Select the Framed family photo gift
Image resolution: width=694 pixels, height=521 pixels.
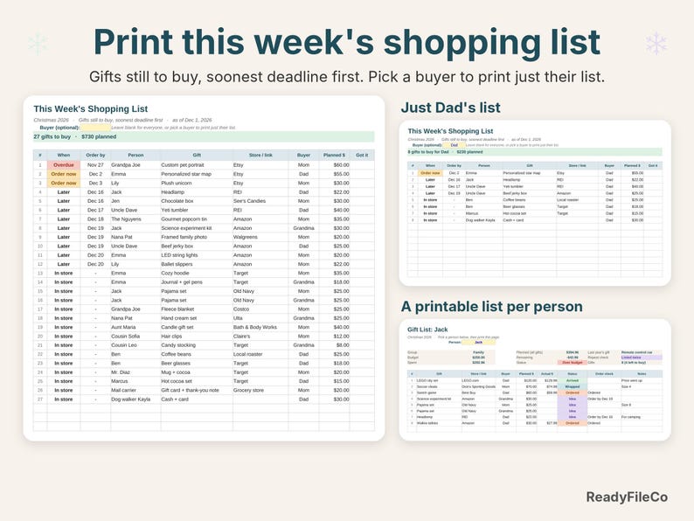coord(197,237)
